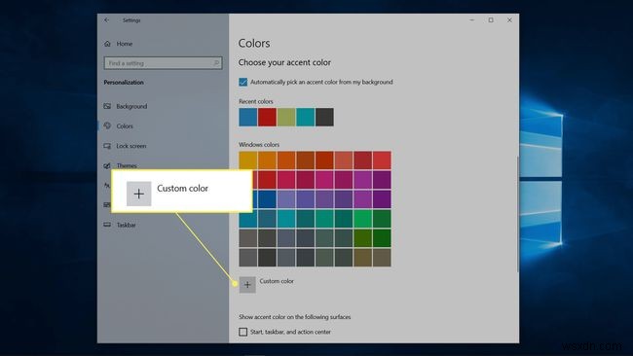This screenshot has width=633, height=356.
Task: Open the Background settings page
Action: (x=131, y=106)
